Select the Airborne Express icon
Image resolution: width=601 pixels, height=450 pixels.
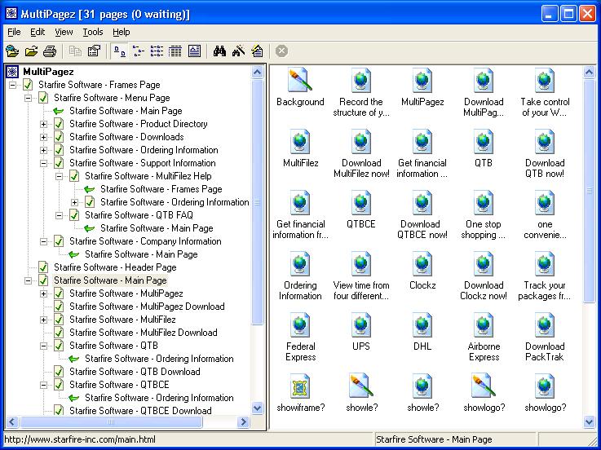click(x=484, y=325)
